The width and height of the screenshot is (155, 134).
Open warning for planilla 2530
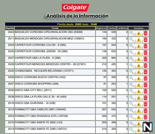click(x=138, y=92)
